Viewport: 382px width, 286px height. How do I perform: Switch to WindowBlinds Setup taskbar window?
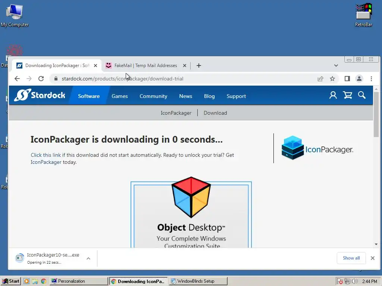click(198, 281)
